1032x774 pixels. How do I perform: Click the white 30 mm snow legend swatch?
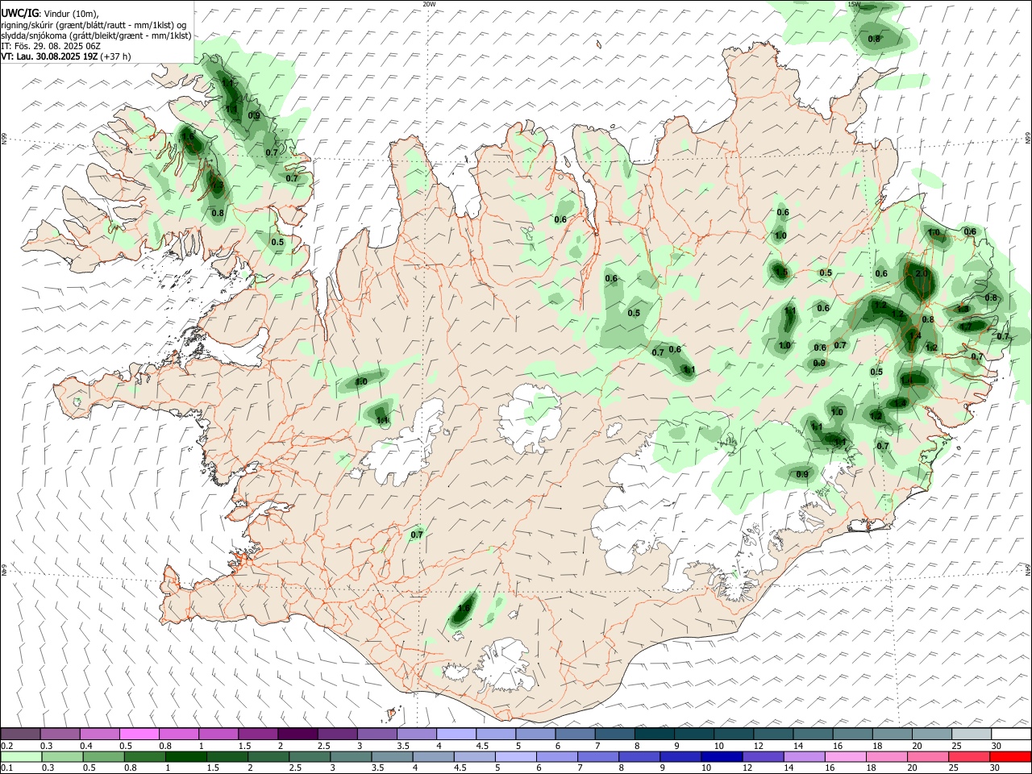(x=1011, y=734)
